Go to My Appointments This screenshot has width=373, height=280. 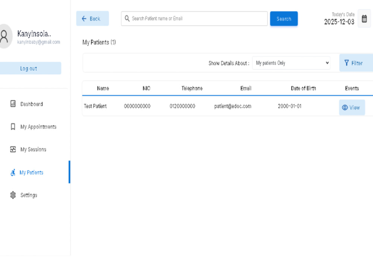click(x=38, y=127)
